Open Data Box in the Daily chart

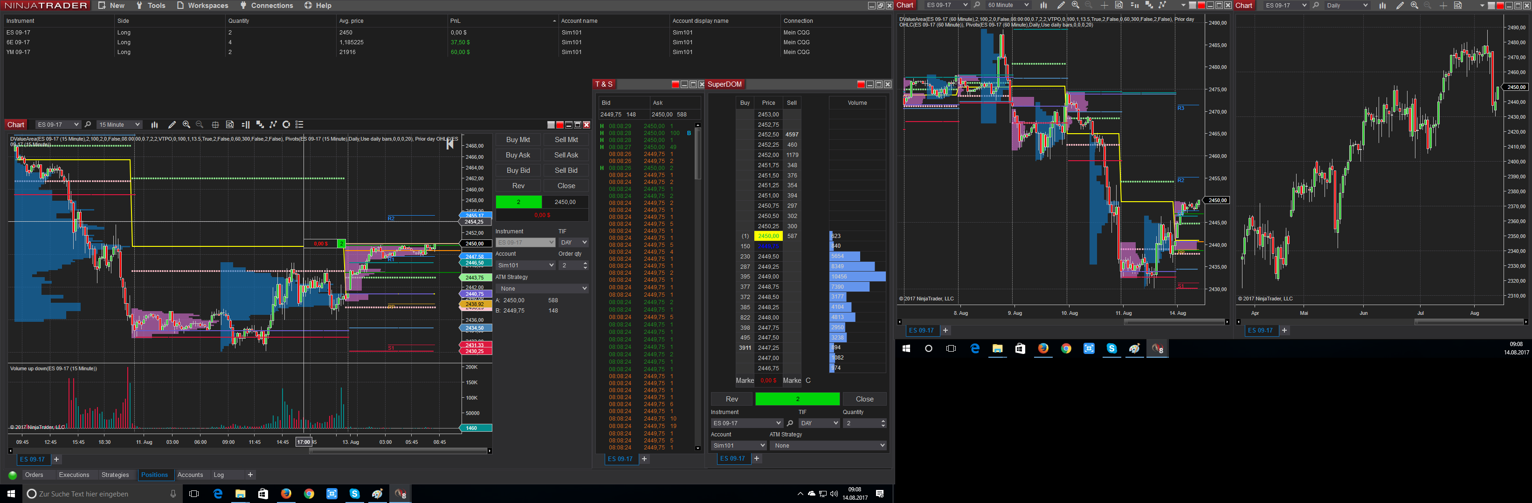point(1458,5)
